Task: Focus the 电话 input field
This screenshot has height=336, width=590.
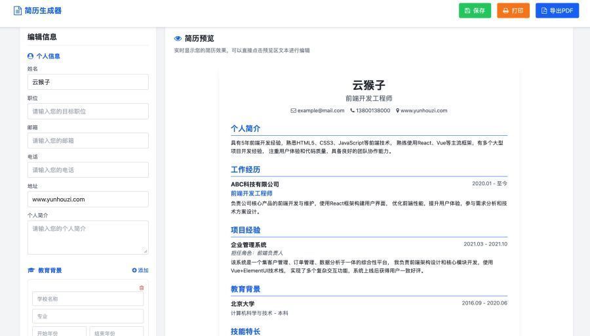Action: tap(88, 170)
